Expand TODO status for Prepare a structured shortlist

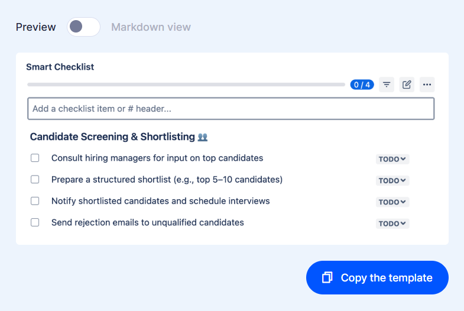[x=392, y=181]
